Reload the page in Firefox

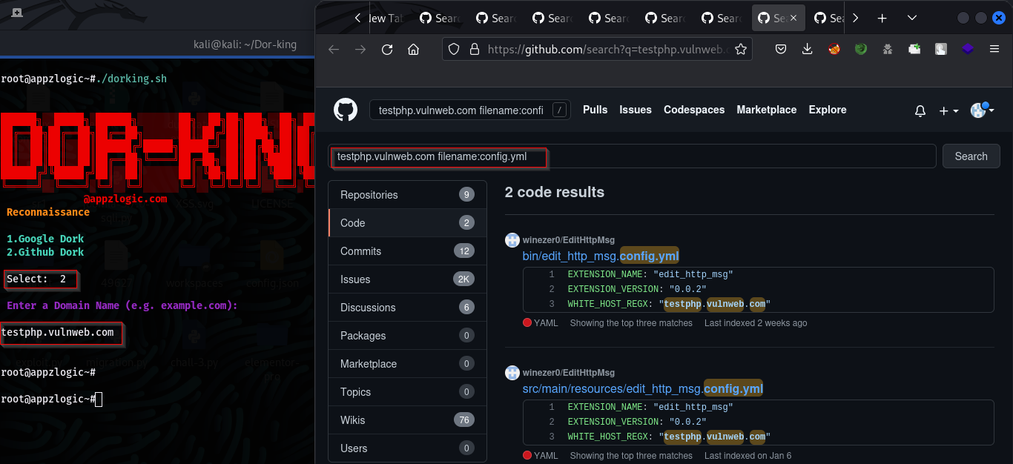point(387,50)
